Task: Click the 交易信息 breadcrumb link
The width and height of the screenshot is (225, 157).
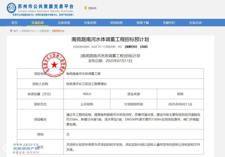Action: tap(44, 31)
